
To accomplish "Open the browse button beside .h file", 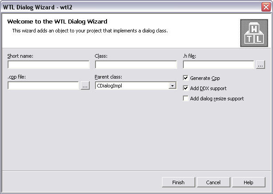I will pos(261,65).
